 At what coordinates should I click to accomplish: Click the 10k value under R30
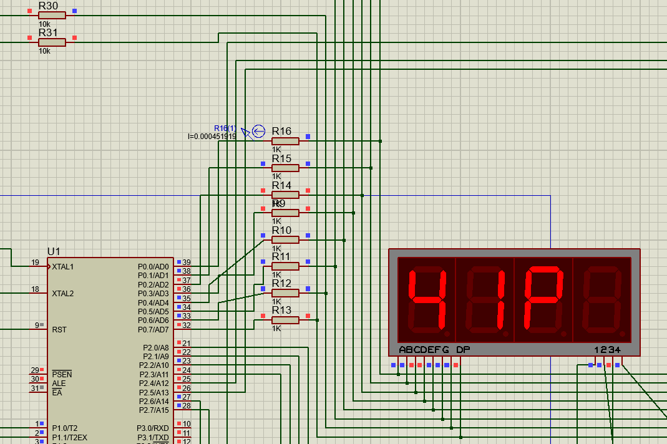click(x=44, y=24)
